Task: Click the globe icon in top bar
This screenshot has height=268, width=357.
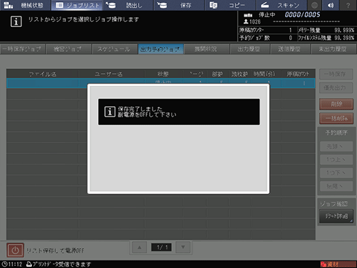Action: pyautogui.click(x=315, y=5)
